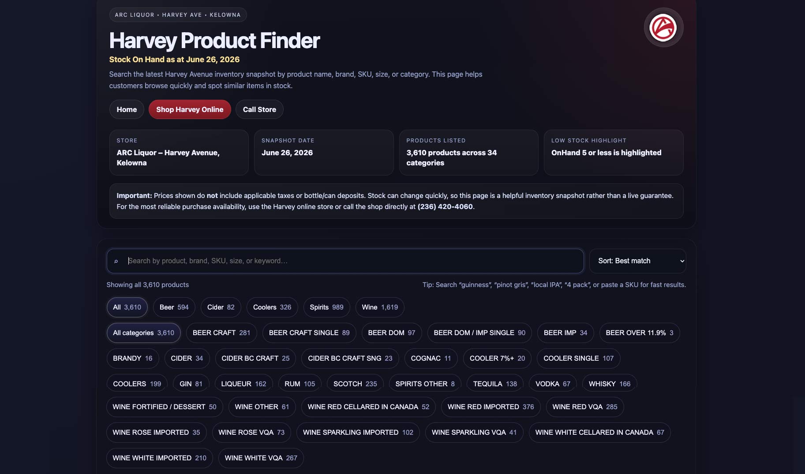Filter by WINE RED CELLARED IN CANADA

tap(368, 407)
